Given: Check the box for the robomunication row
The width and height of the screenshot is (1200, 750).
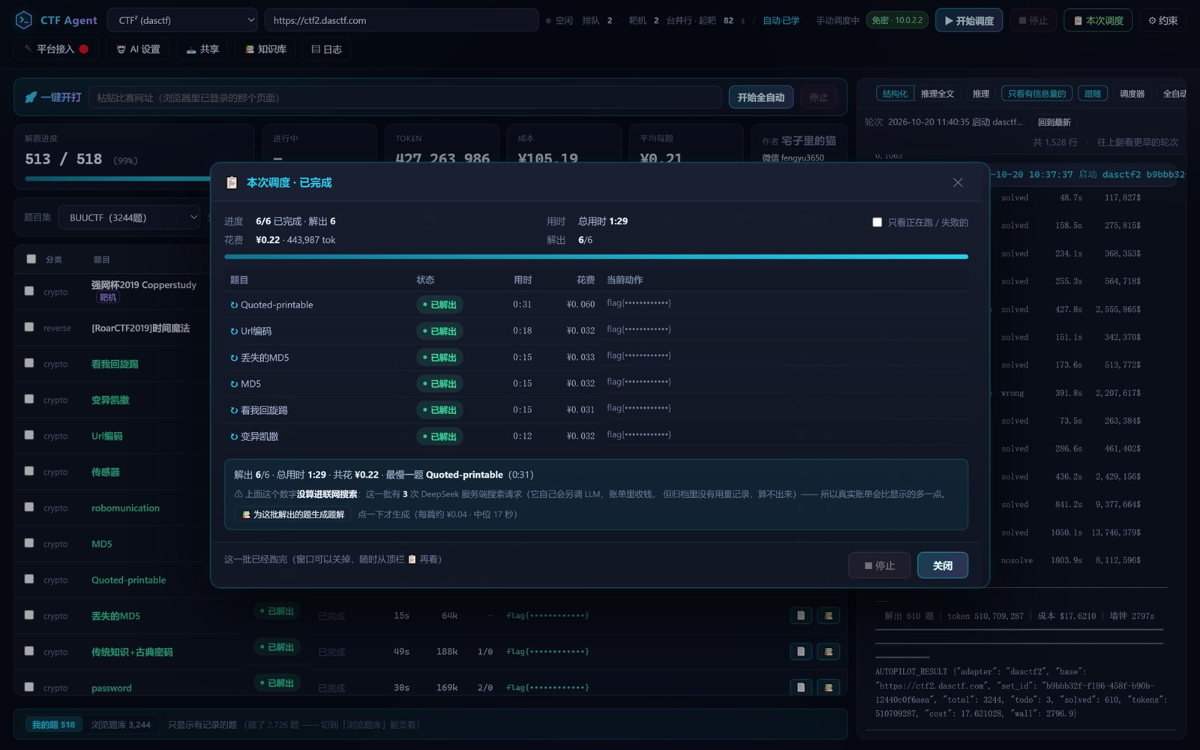Looking at the screenshot, I should (x=29, y=507).
